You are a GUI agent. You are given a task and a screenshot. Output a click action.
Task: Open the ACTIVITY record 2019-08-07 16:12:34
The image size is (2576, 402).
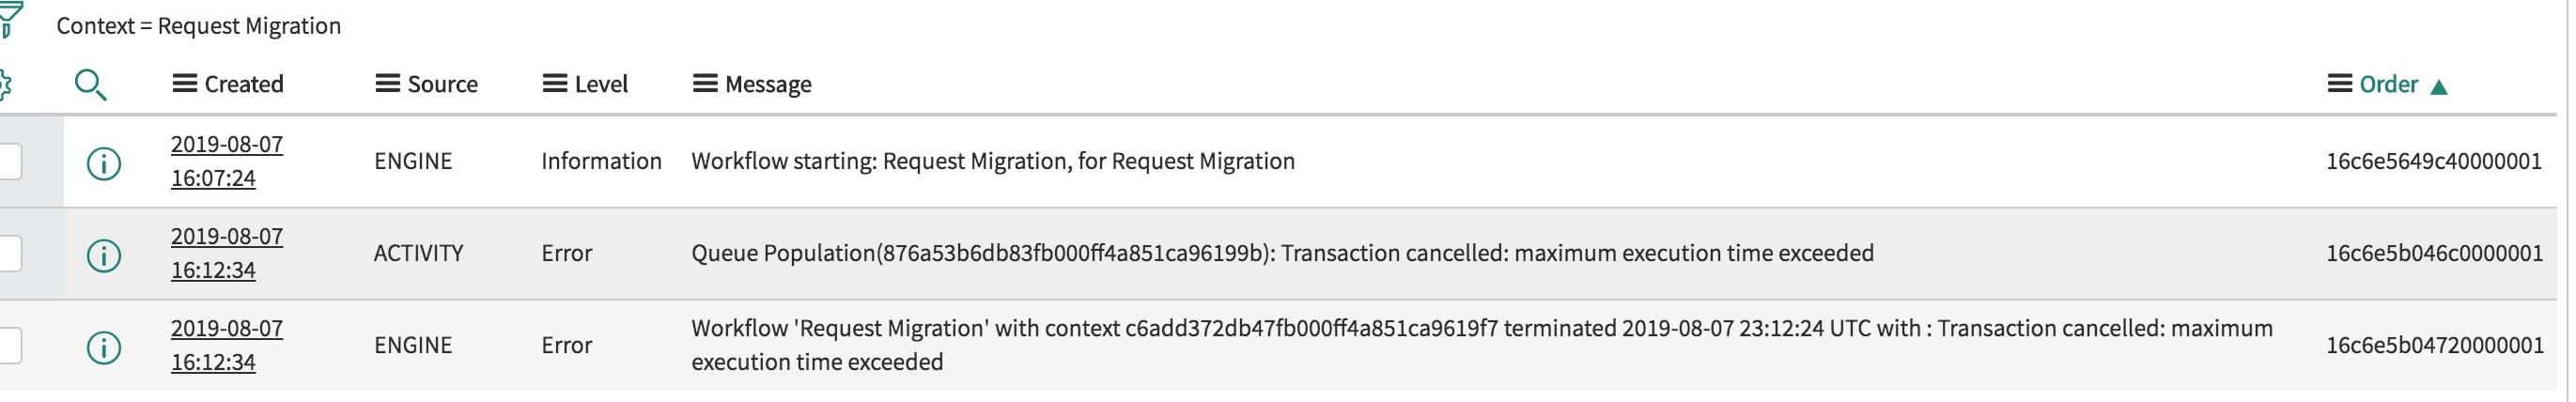coord(227,253)
